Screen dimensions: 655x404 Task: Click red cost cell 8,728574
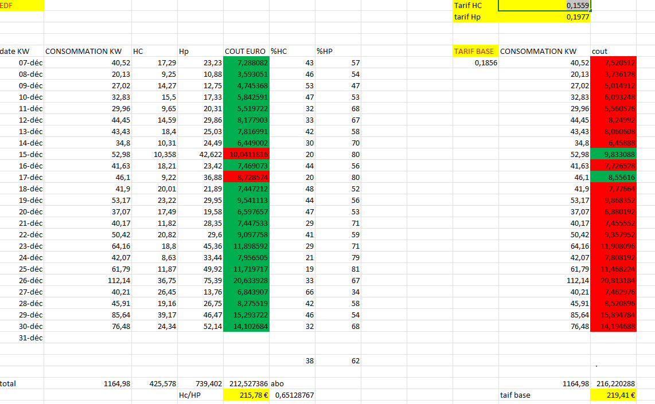pyautogui.click(x=246, y=178)
